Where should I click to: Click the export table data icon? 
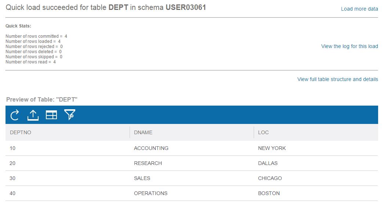33,115
